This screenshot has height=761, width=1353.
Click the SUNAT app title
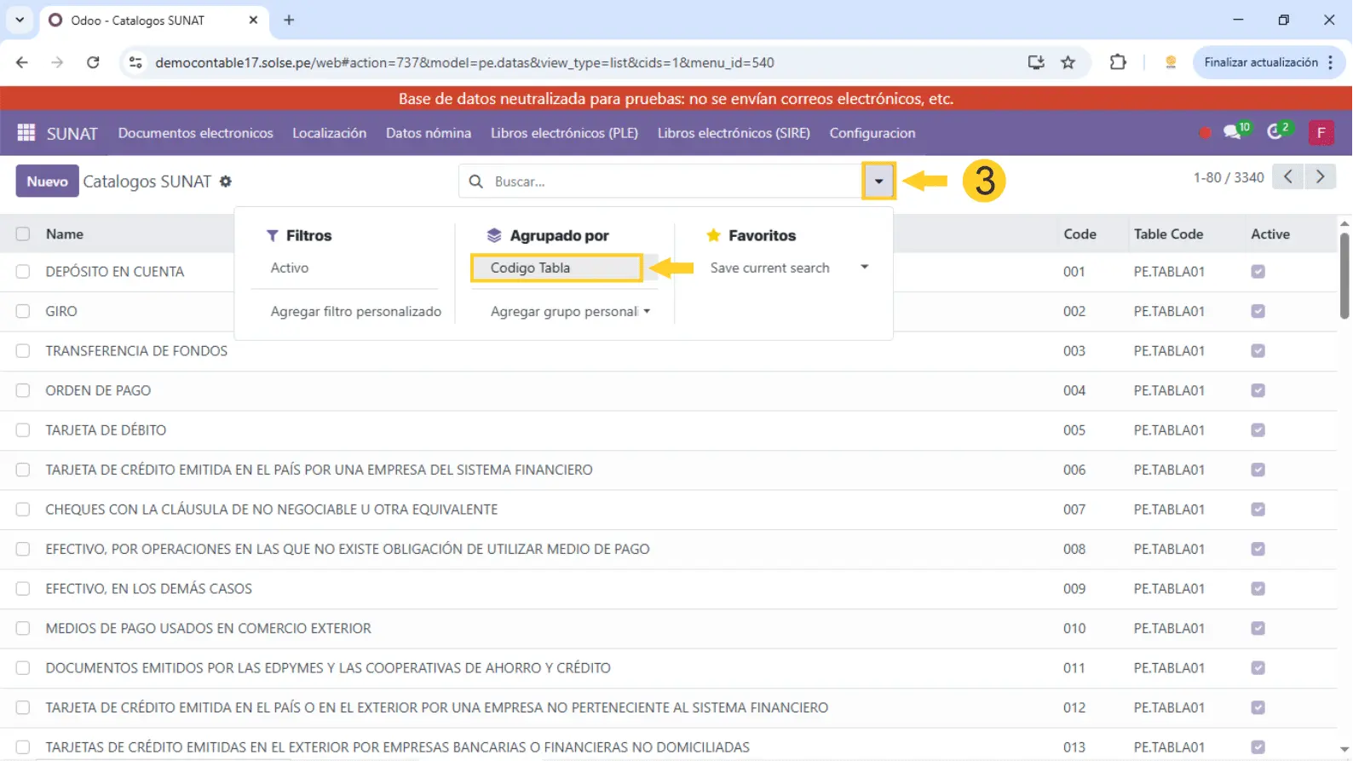click(x=72, y=134)
